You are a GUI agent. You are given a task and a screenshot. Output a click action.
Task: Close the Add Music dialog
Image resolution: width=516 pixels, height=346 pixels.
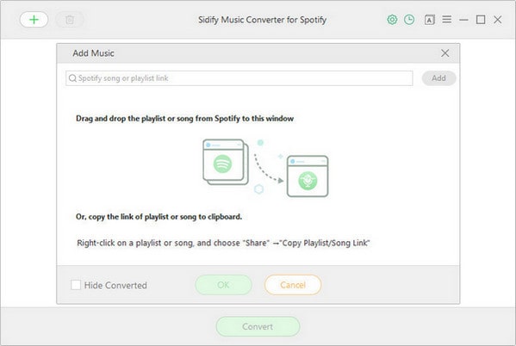pos(445,53)
